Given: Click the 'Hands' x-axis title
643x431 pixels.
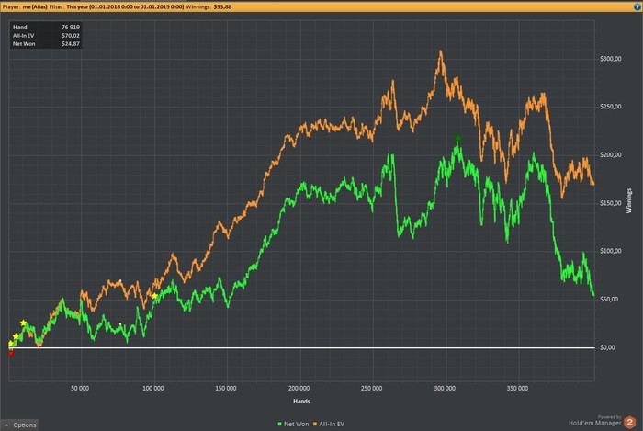Looking at the screenshot, I should tap(301, 402).
